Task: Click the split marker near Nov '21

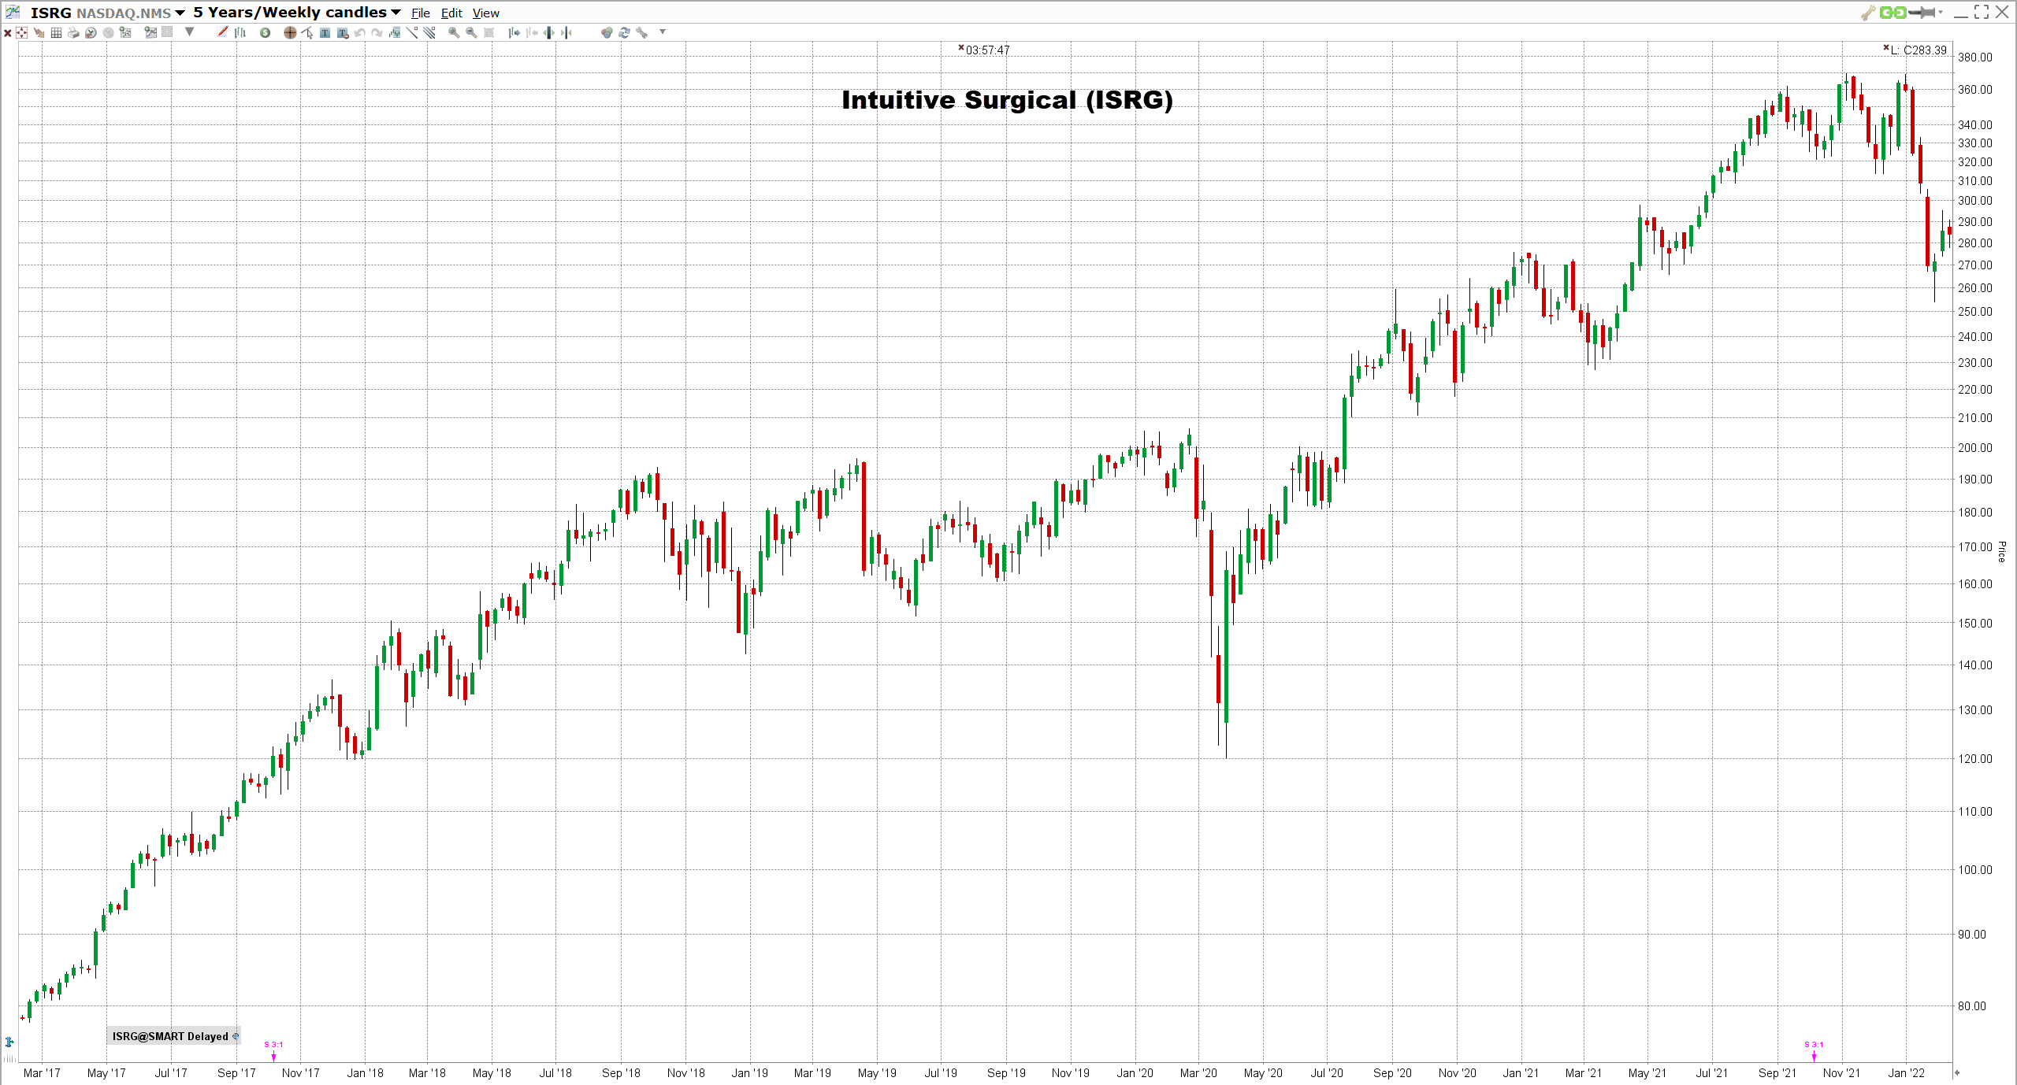Action: (x=1814, y=1050)
